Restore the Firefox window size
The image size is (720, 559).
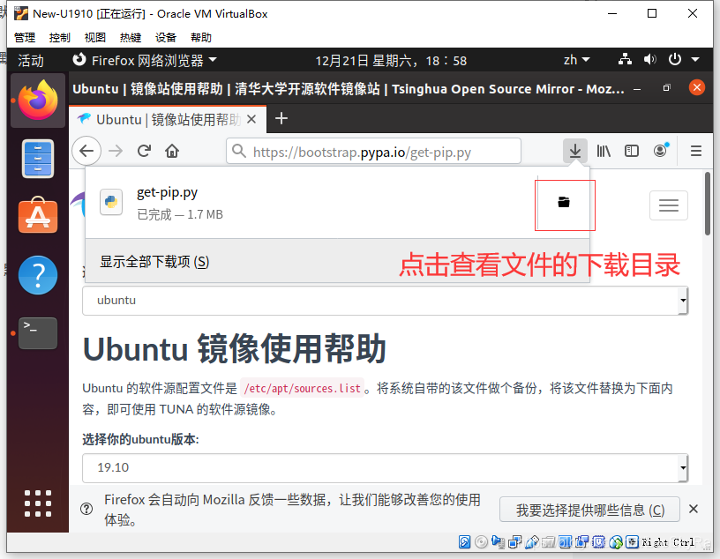(667, 87)
